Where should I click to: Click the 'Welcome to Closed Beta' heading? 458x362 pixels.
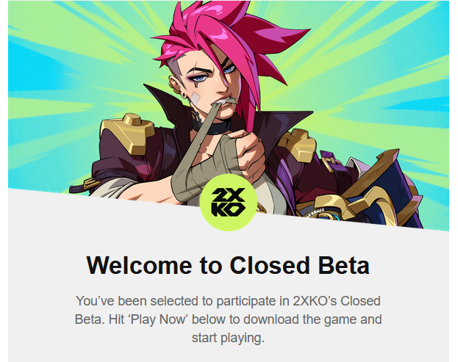(228, 265)
